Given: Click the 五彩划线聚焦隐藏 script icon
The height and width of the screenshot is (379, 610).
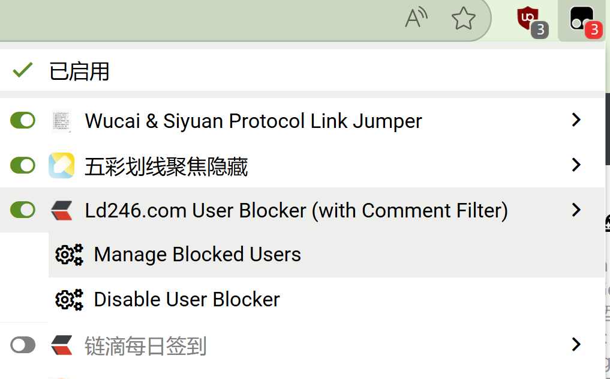Looking at the screenshot, I should pyautogui.click(x=61, y=165).
